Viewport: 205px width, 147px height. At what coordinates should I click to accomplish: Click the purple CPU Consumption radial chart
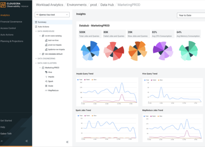click(163, 51)
